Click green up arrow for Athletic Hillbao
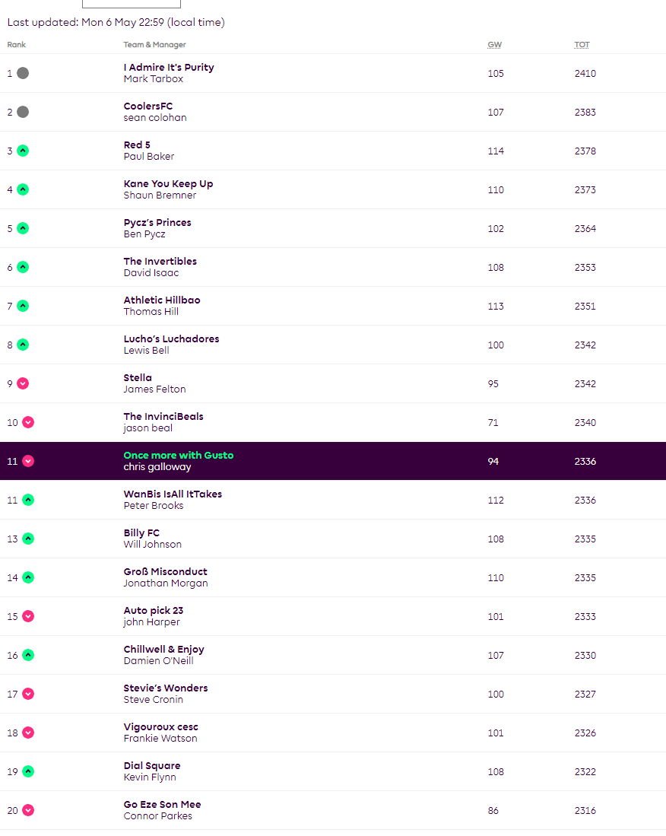 point(23,306)
